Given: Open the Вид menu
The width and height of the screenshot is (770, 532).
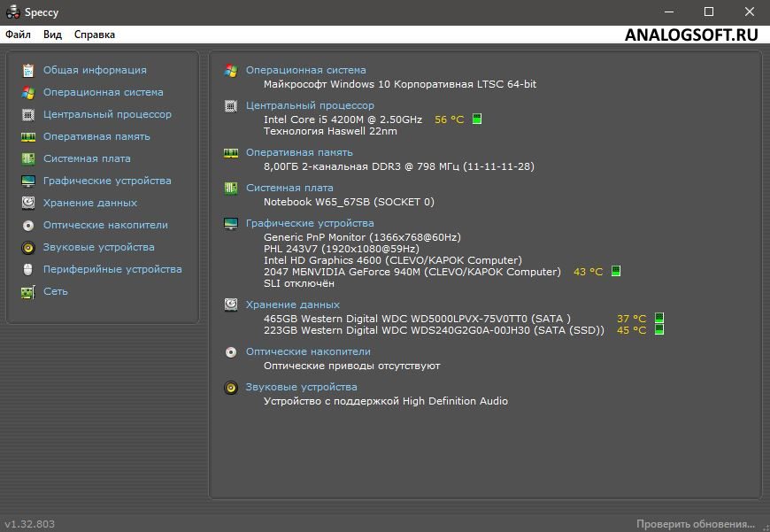Looking at the screenshot, I should tap(51, 34).
